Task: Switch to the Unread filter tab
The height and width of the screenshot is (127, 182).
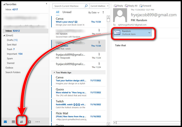Action: pos(67,12)
